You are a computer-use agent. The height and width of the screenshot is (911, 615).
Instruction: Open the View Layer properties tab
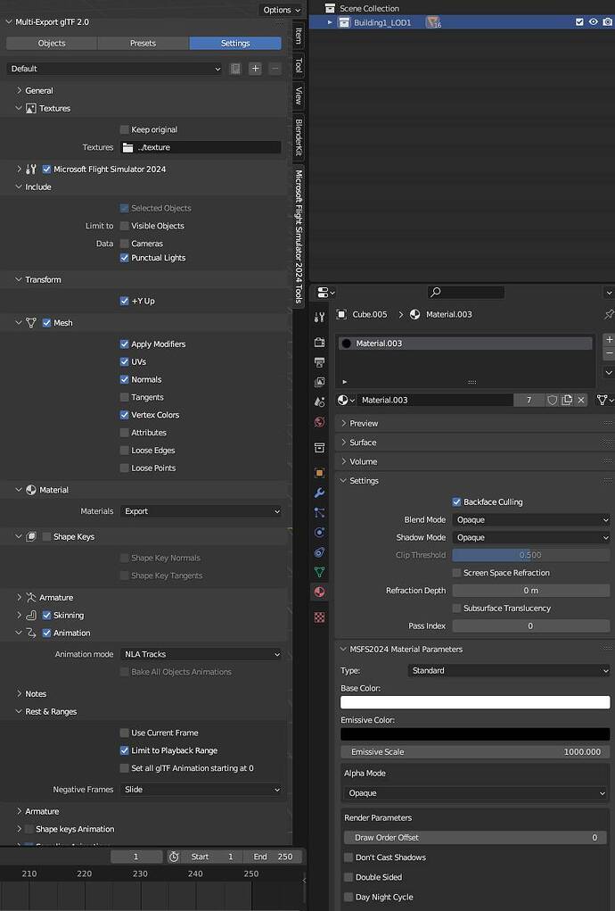coord(319,382)
